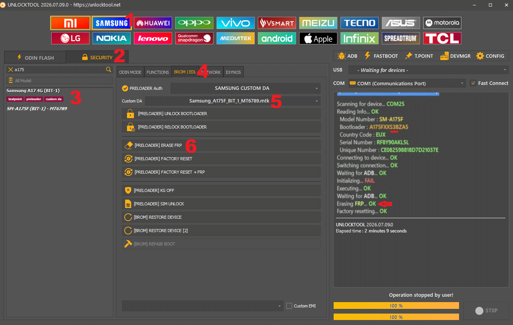
Task: Choose the Nokia brand tile
Action: pyautogui.click(x=112, y=38)
